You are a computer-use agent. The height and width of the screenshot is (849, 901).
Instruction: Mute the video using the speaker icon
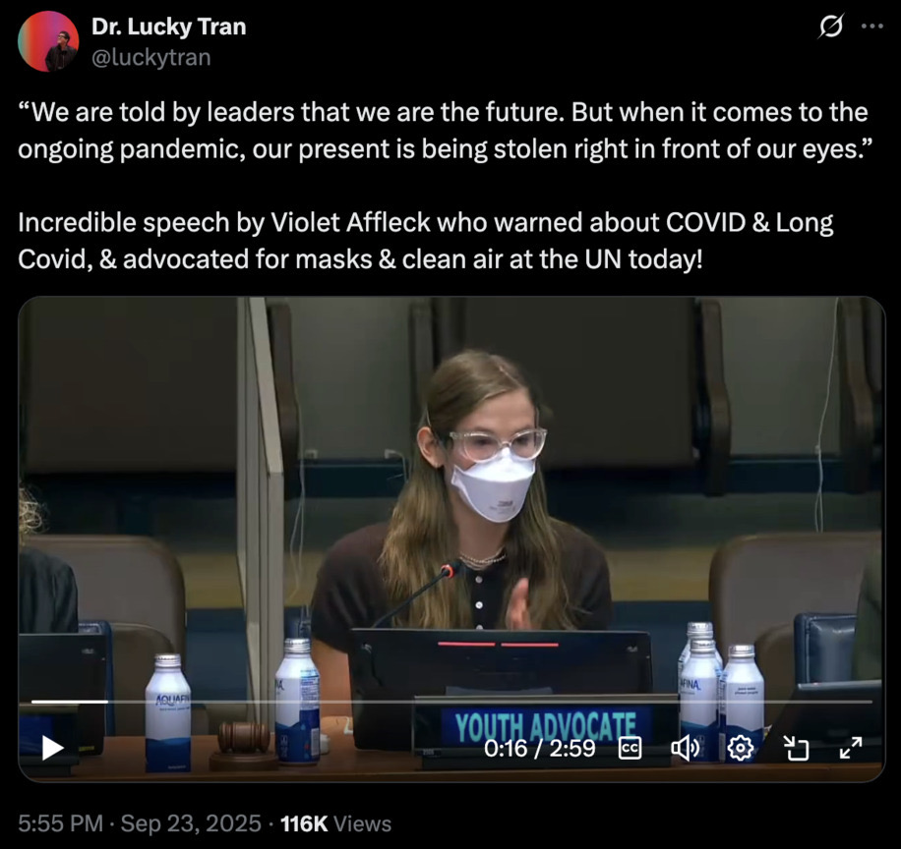[x=685, y=748]
